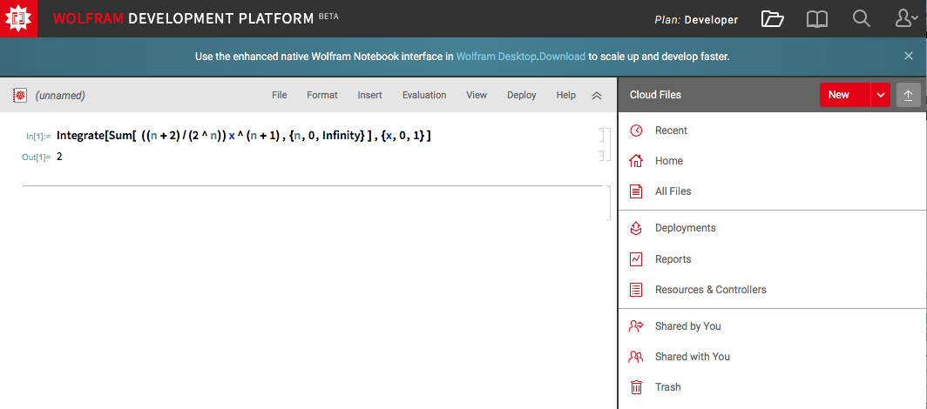Image resolution: width=927 pixels, height=409 pixels.
Task: Click the Deployments icon
Action: point(636,228)
